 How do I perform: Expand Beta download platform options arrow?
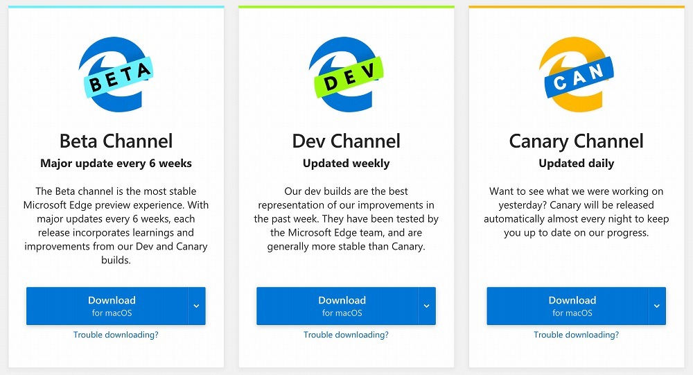pyautogui.click(x=197, y=306)
